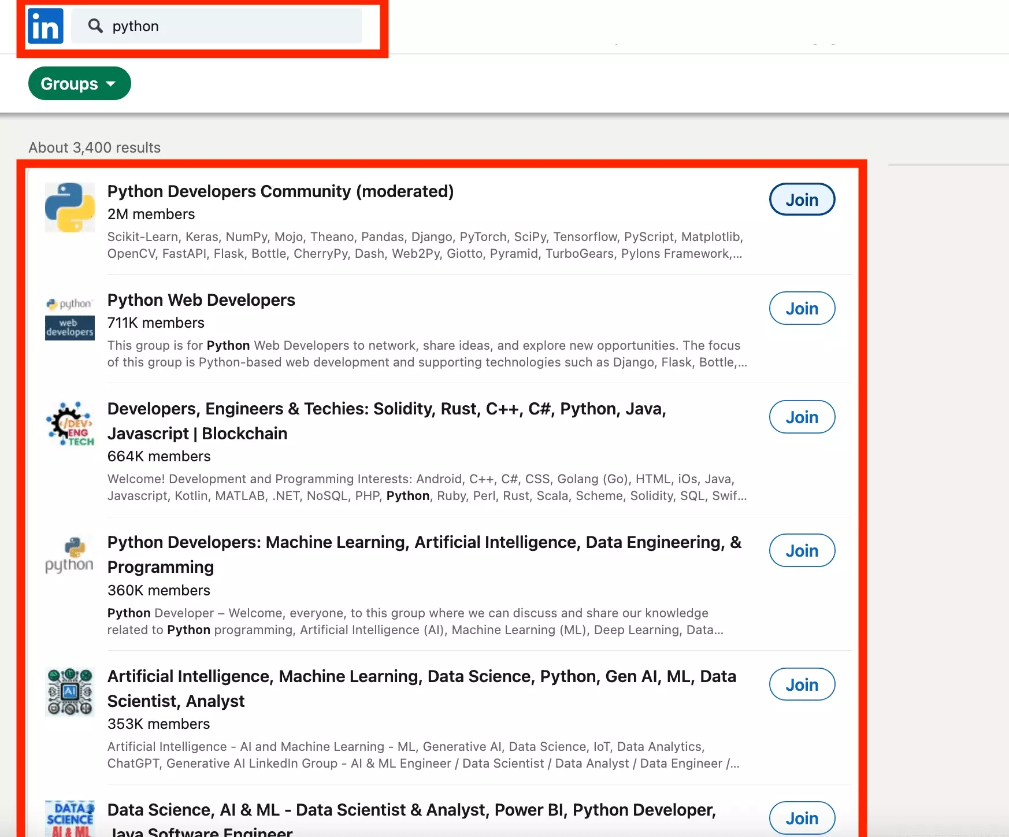Join the Python Developers Community group
1009x837 pixels.
point(802,199)
